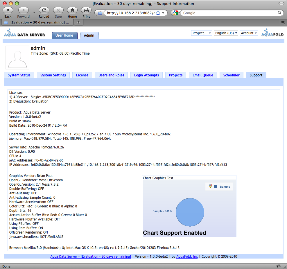Image resolution: width=287 pixels, height=269 pixels.
Task: Open the Google search engine selector
Action: click(x=176, y=13)
